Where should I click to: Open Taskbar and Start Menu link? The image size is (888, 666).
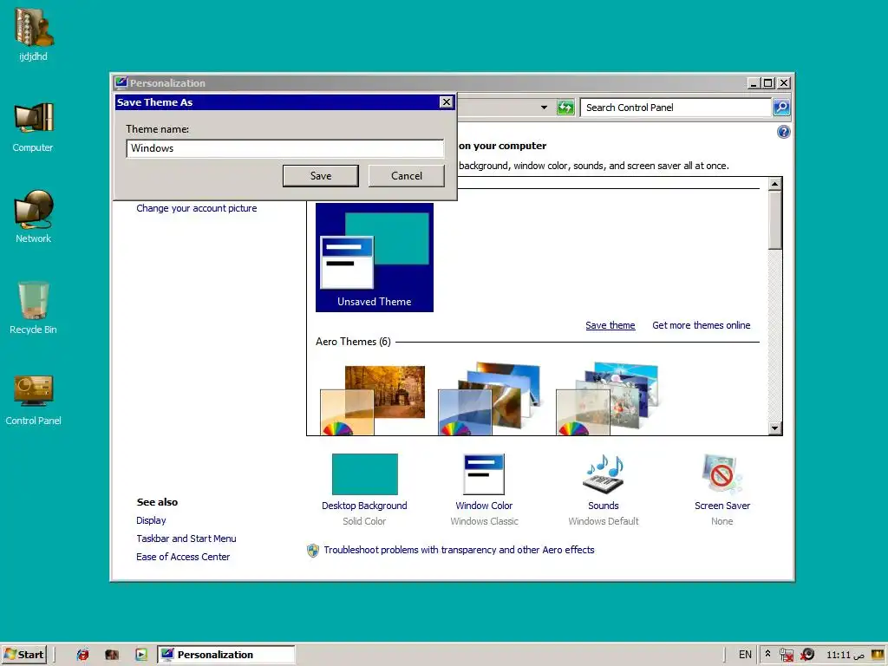pyautogui.click(x=186, y=539)
